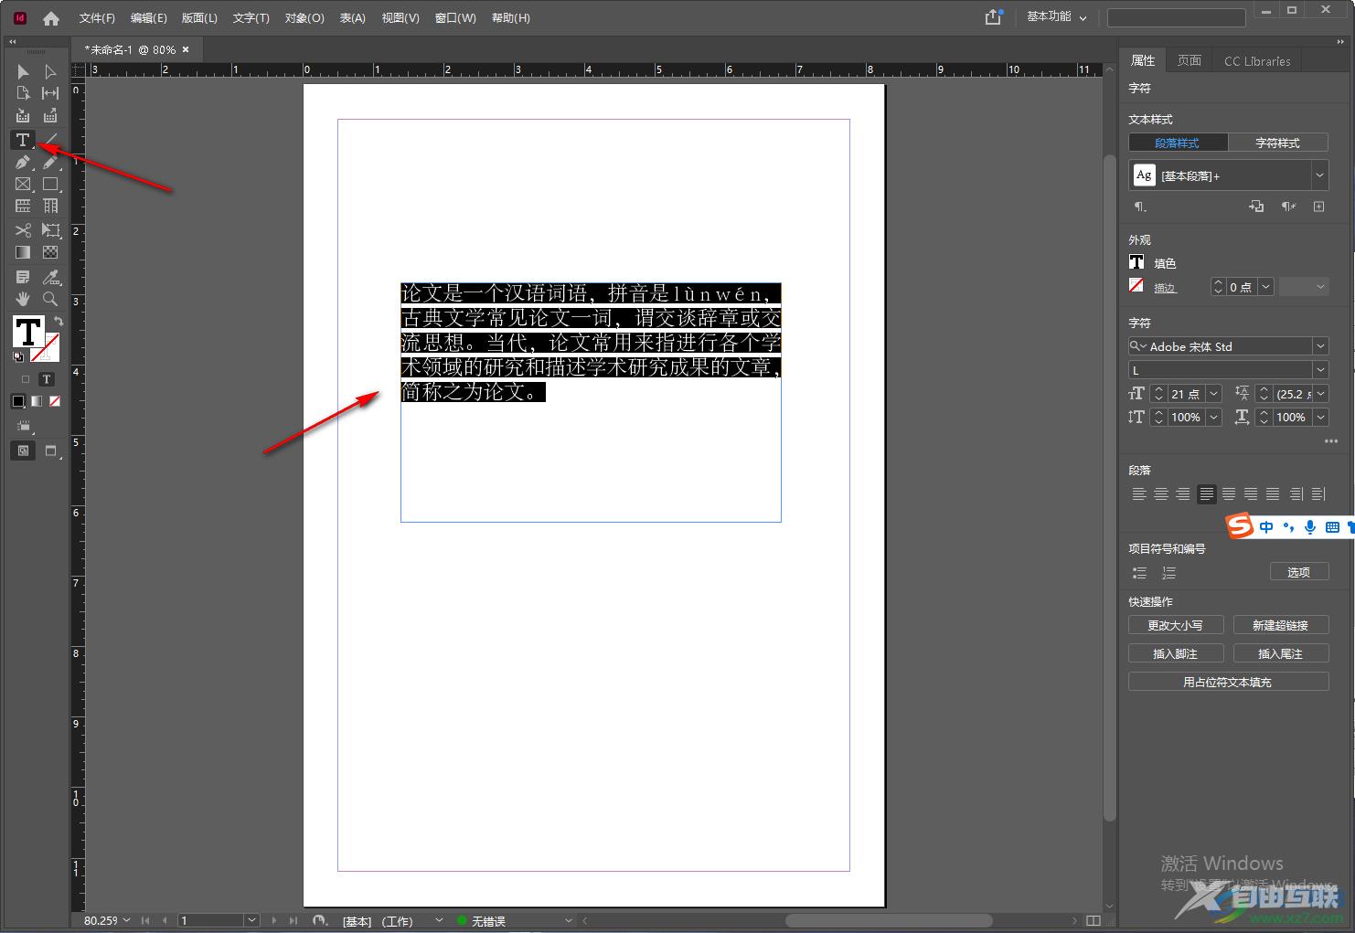Click the 字符样式 button
The image size is (1355, 933).
[1277, 143]
